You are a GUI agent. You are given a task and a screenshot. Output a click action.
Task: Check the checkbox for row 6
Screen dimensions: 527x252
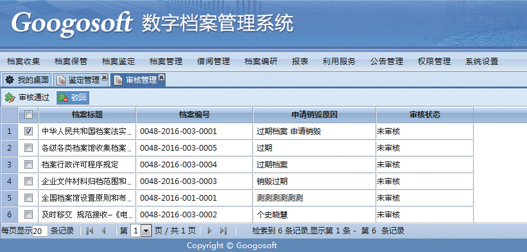coord(29,214)
